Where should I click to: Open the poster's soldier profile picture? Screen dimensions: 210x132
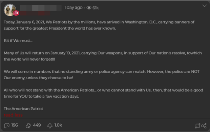tap(10, 10)
